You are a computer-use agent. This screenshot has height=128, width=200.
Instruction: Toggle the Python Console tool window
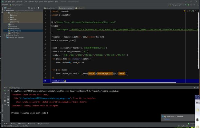coord(44,123)
